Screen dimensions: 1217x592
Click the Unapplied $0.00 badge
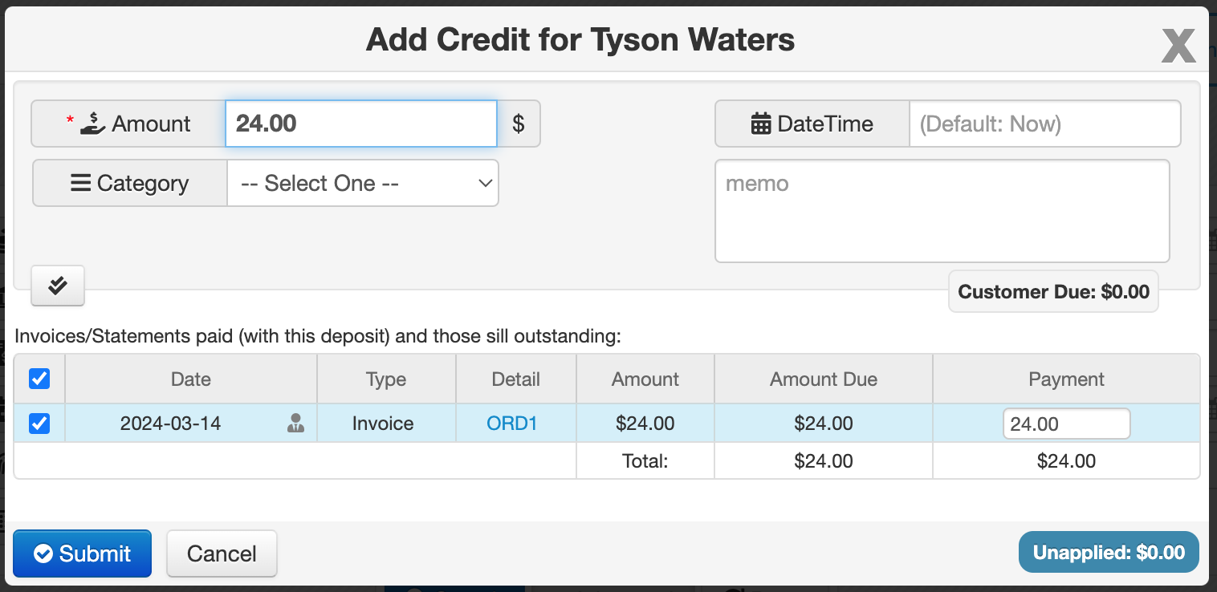[x=1109, y=552]
